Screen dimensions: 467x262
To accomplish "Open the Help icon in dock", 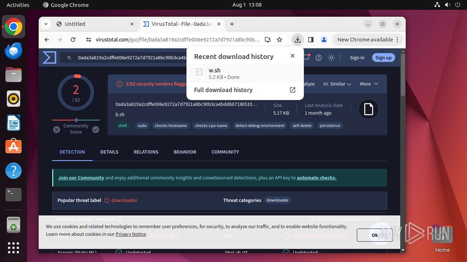I will (13, 171).
